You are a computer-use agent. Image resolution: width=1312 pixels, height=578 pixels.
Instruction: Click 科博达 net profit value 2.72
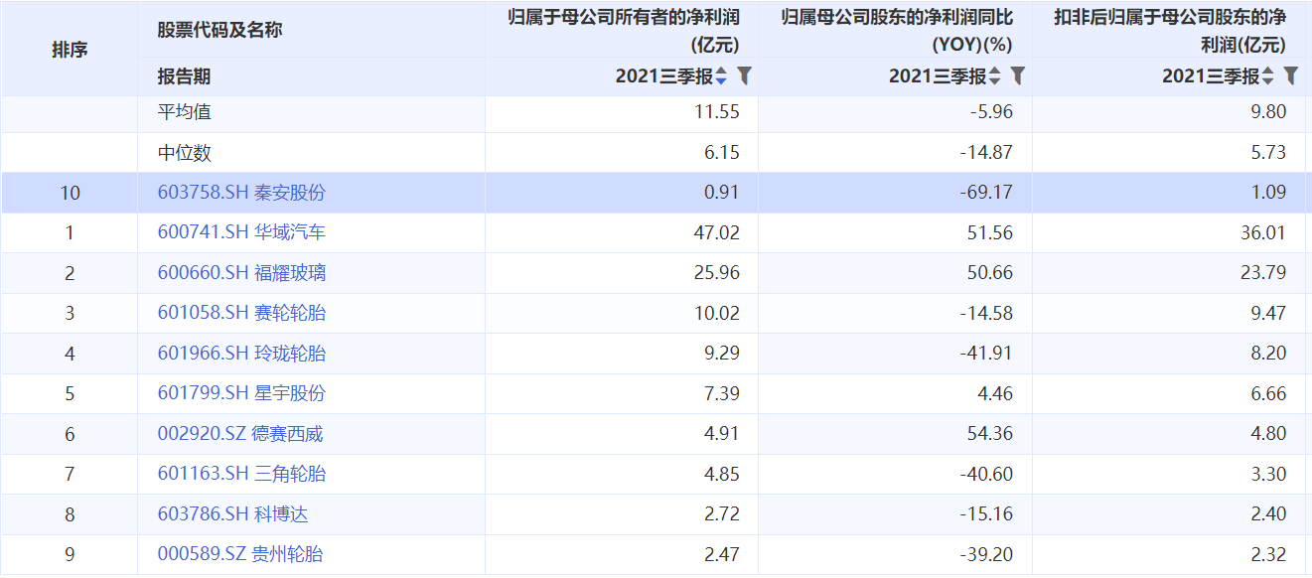(x=721, y=514)
